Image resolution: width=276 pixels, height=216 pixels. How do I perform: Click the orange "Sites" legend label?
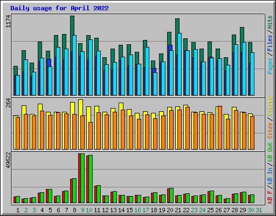pyautogui.click(x=270, y=131)
